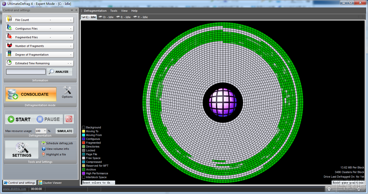
Task: Open Max resource usage dropdown
Action: tap(45, 131)
